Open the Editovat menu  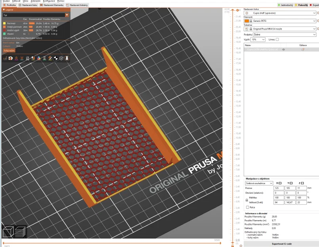coord(16,1)
